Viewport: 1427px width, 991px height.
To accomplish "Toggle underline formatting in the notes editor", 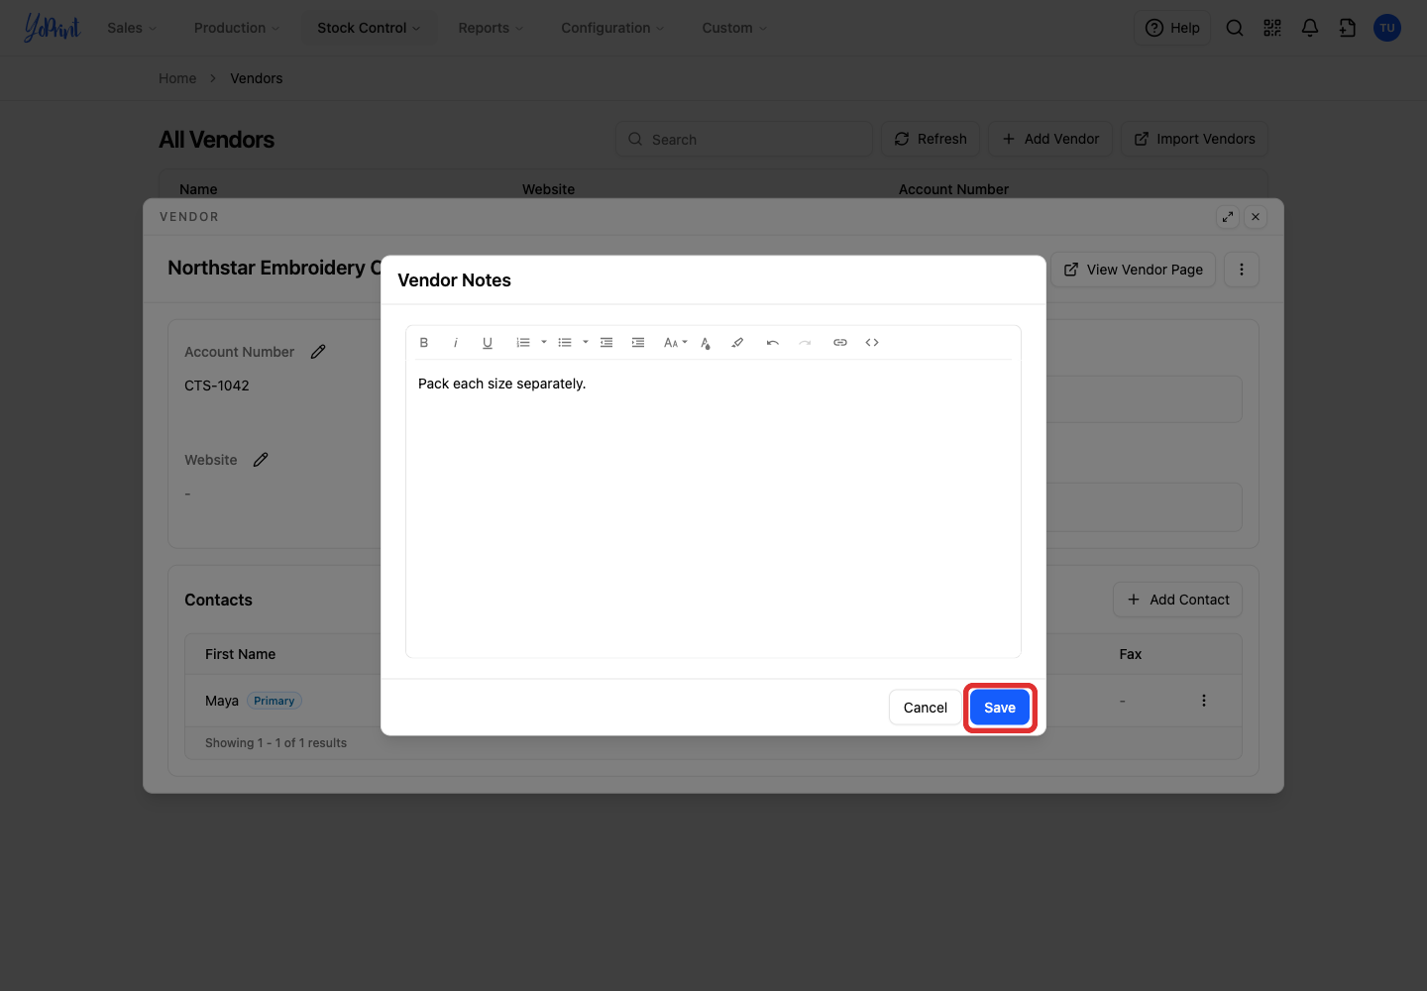I will tap(488, 343).
